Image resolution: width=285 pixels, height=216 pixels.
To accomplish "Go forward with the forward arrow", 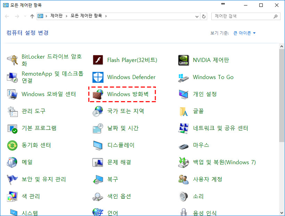I will 17,17.
